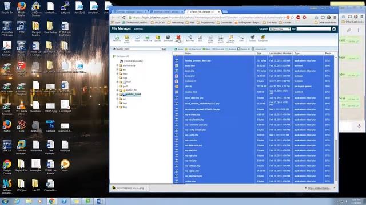Switch to the Domain Manager browser tab
Image resolution: width=366 pixels, height=205 pixels.
point(130,11)
